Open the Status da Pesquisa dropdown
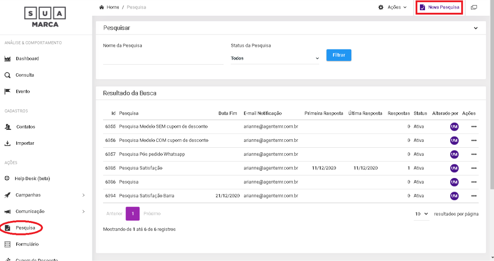This screenshot has width=494, height=261. (275, 58)
